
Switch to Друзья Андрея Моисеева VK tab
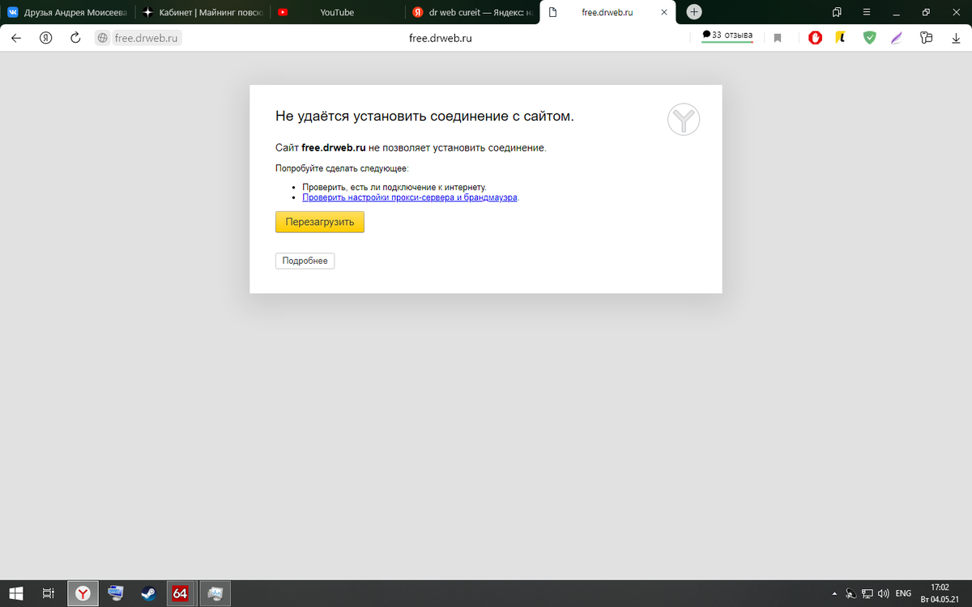coord(67,12)
